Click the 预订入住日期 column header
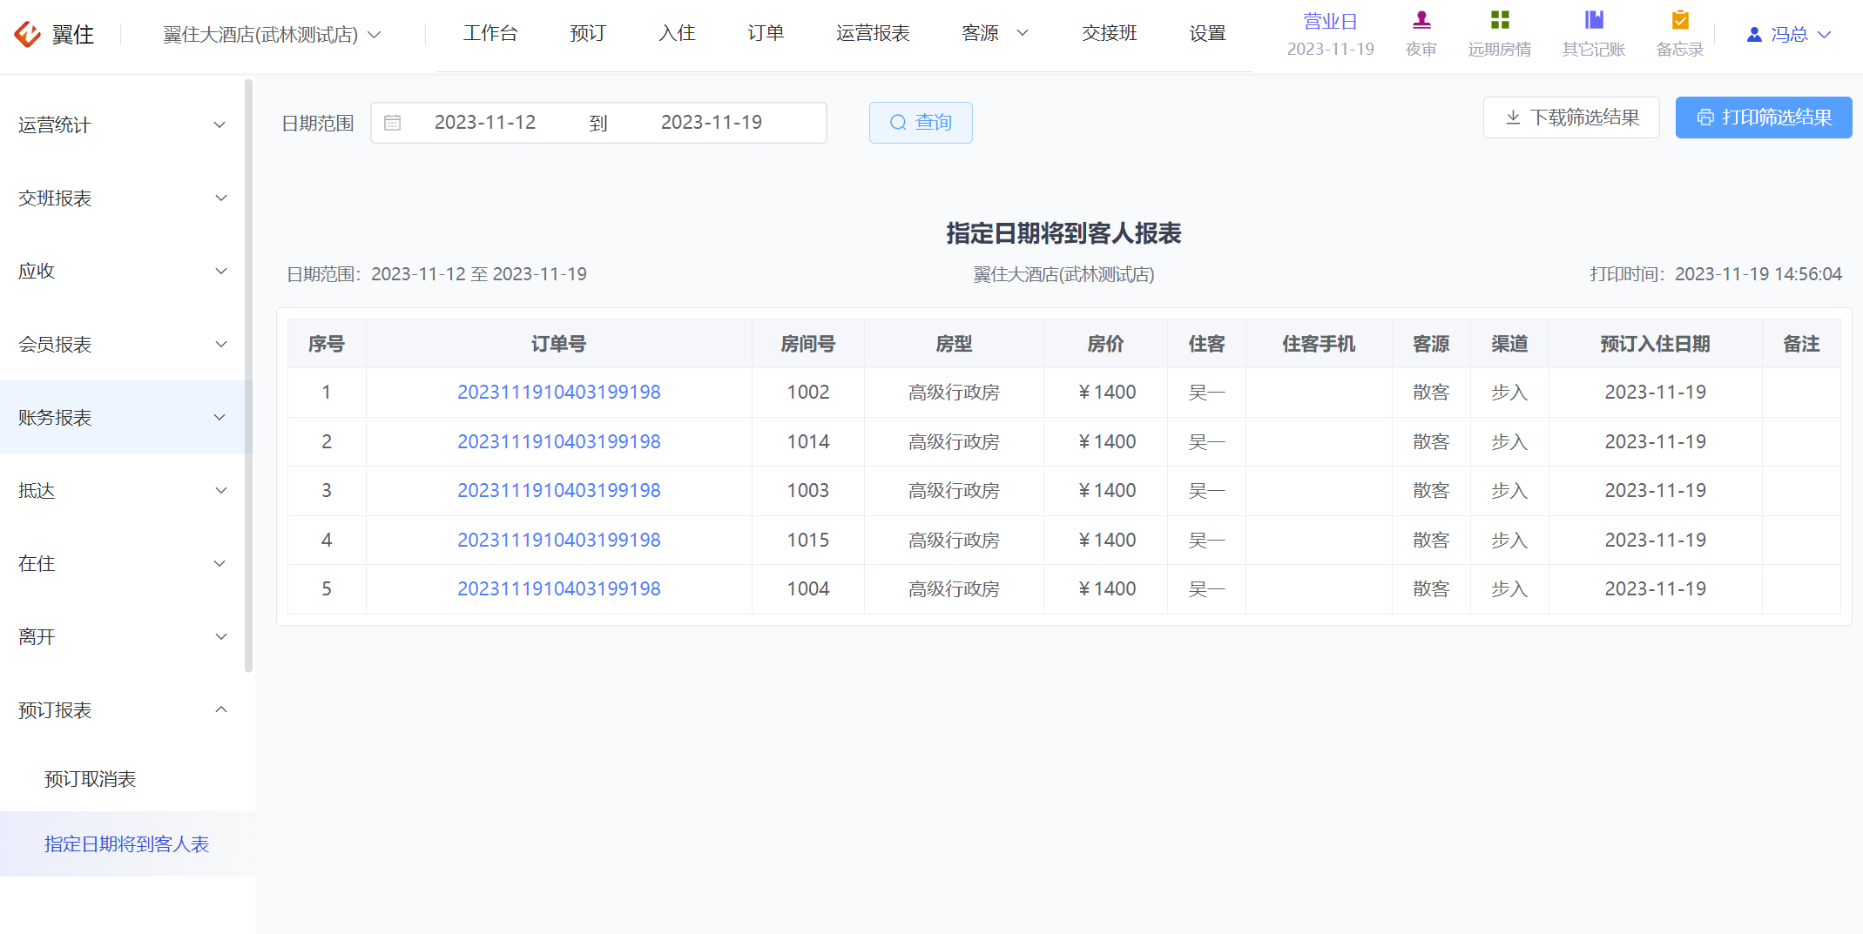 1655,344
